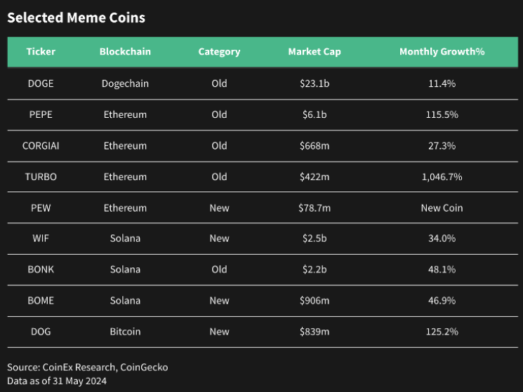The width and height of the screenshot is (523, 392).
Task: Click the New Coin growth cell
Action: point(442,208)
